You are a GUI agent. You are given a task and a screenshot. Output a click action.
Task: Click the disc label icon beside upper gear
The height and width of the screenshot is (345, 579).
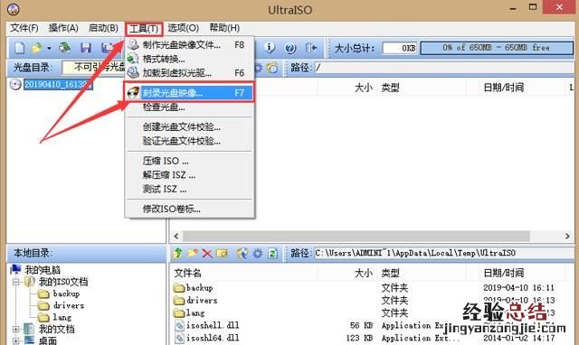coord(273,68)
